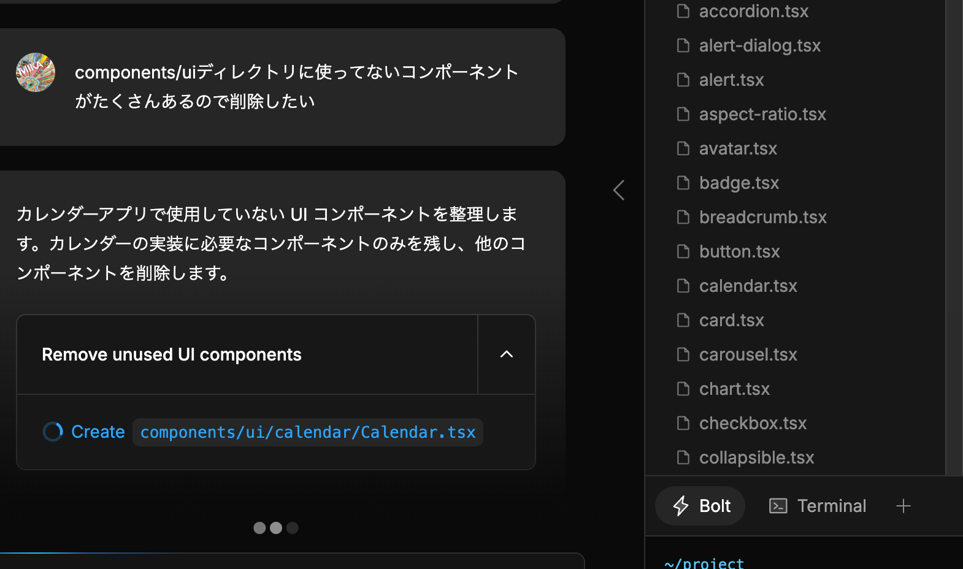Open avatar.tsx from the file list
Screen dimensions: 963x569
pos(738,148)
